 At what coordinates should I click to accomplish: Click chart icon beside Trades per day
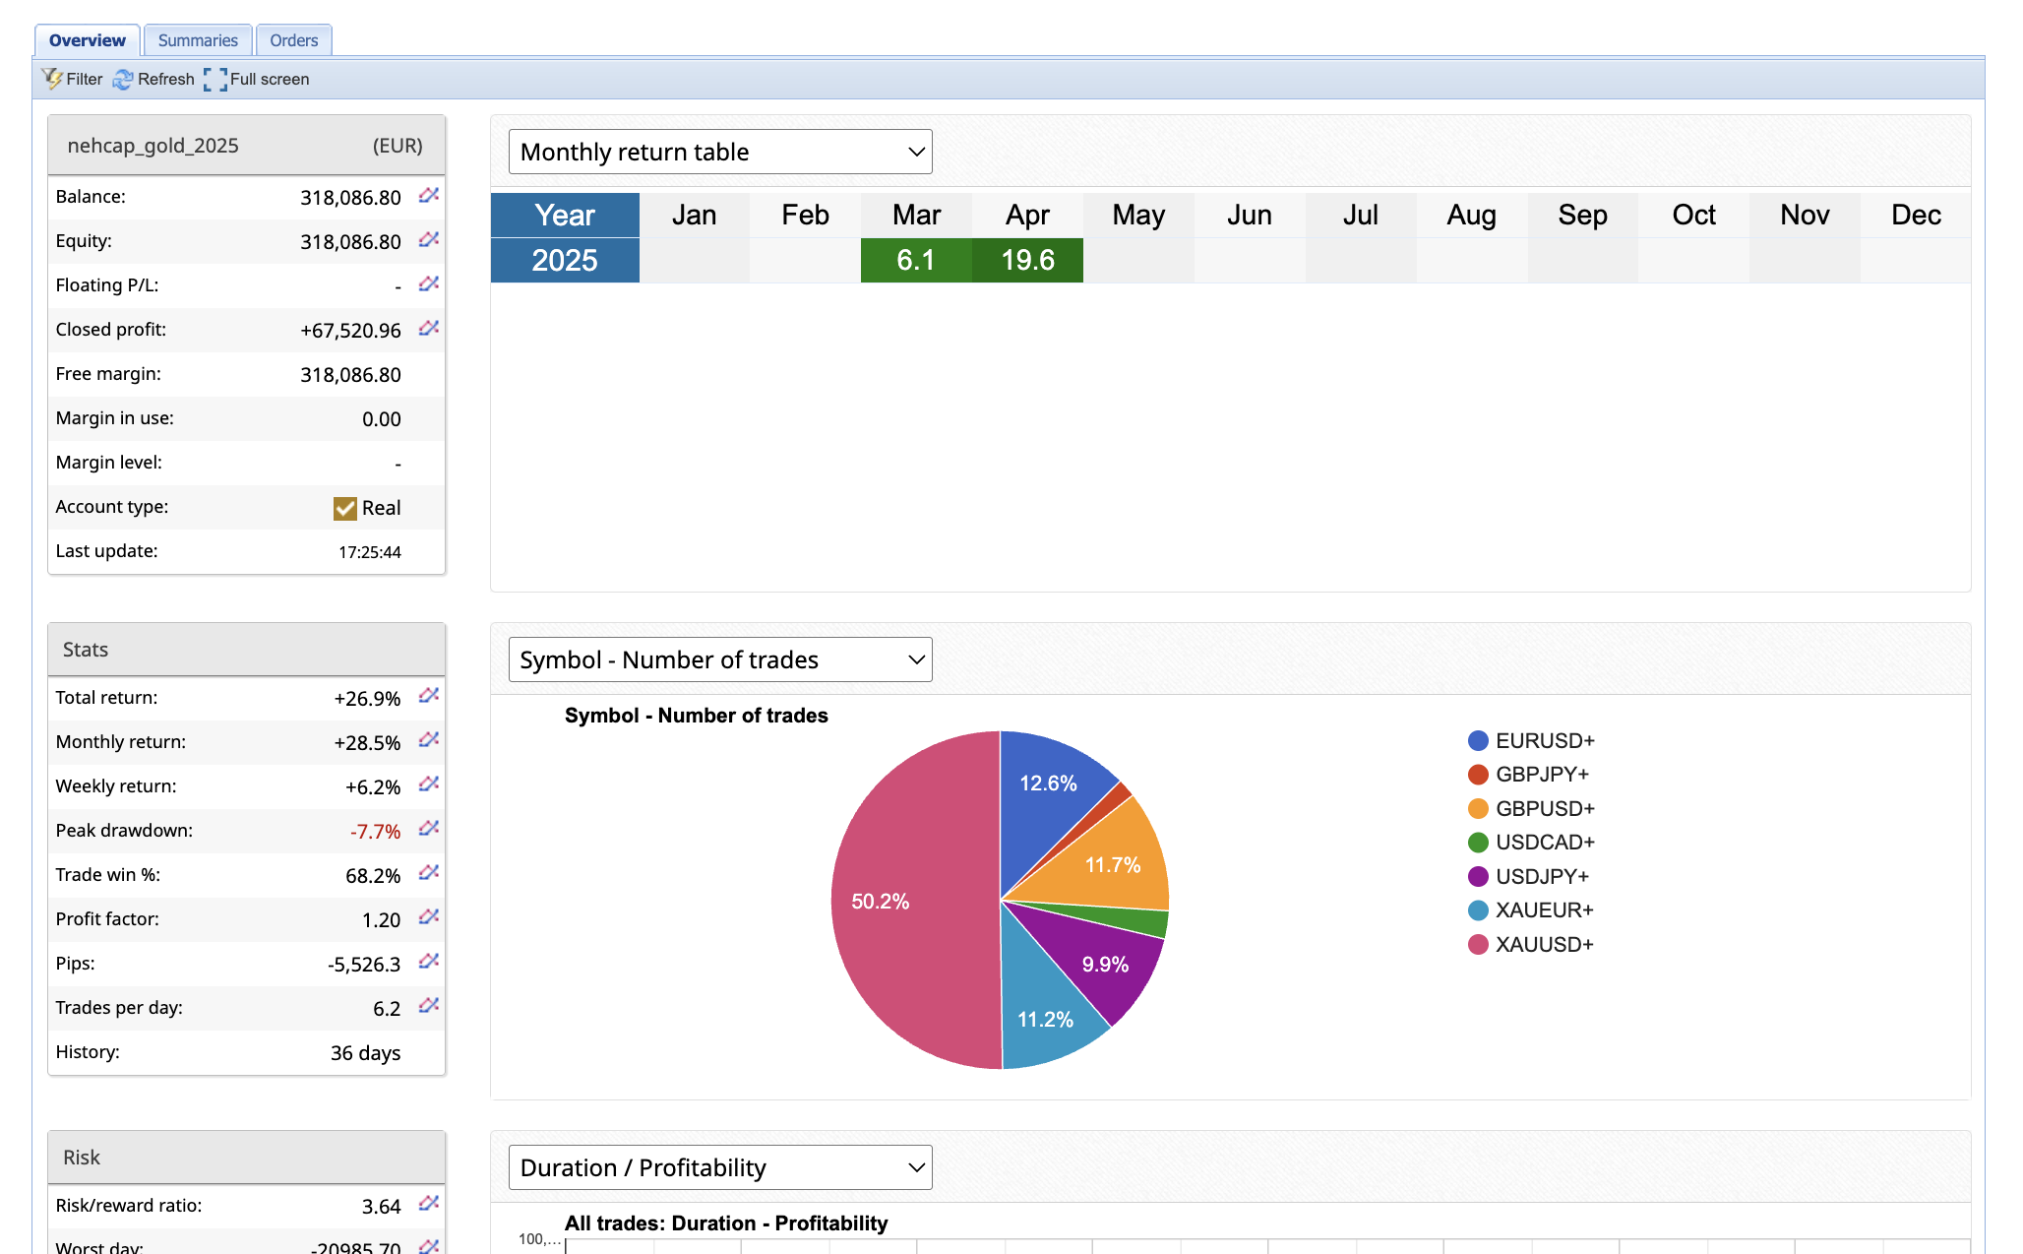[x=428, y=1006]
